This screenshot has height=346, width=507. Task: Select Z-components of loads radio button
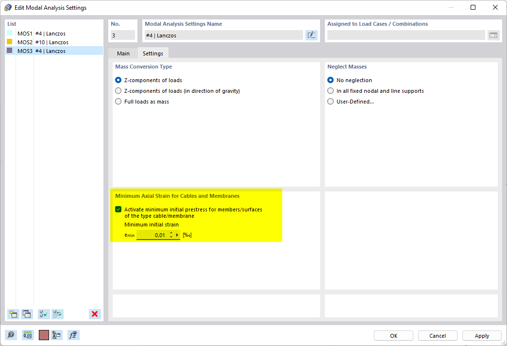118,80
